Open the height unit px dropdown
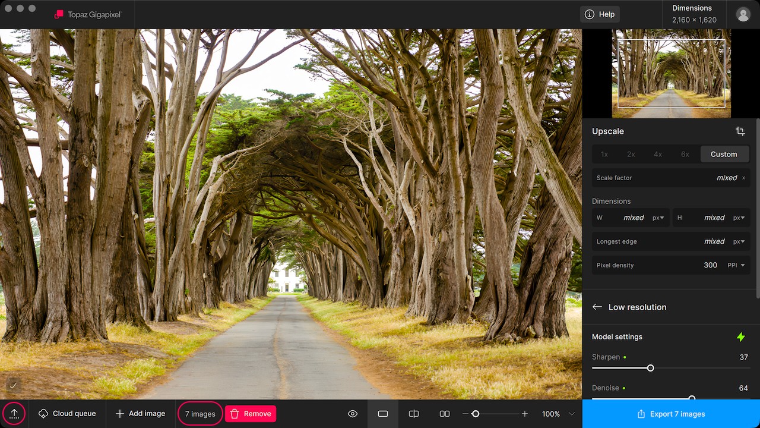This screenshot has width=760, height=428. coord(739,218)
